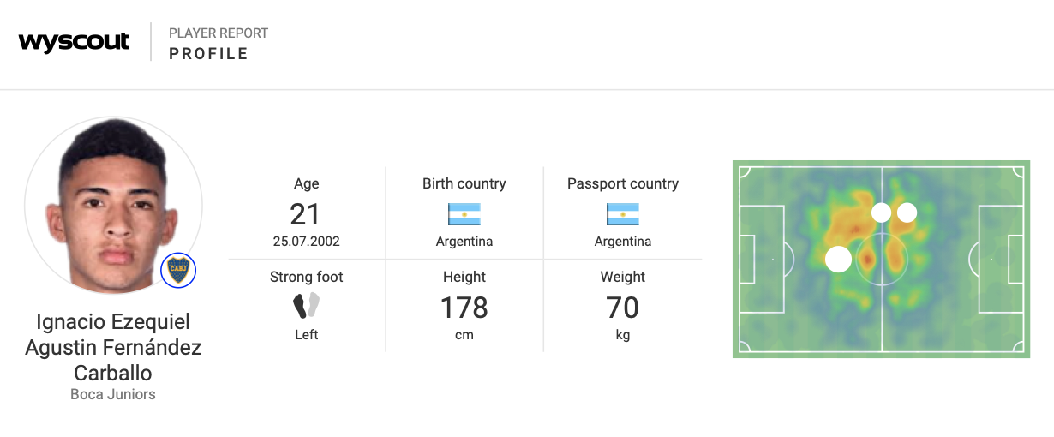Click the age value 21
This screenshot has width=1054, height=437.
(306, 214)
